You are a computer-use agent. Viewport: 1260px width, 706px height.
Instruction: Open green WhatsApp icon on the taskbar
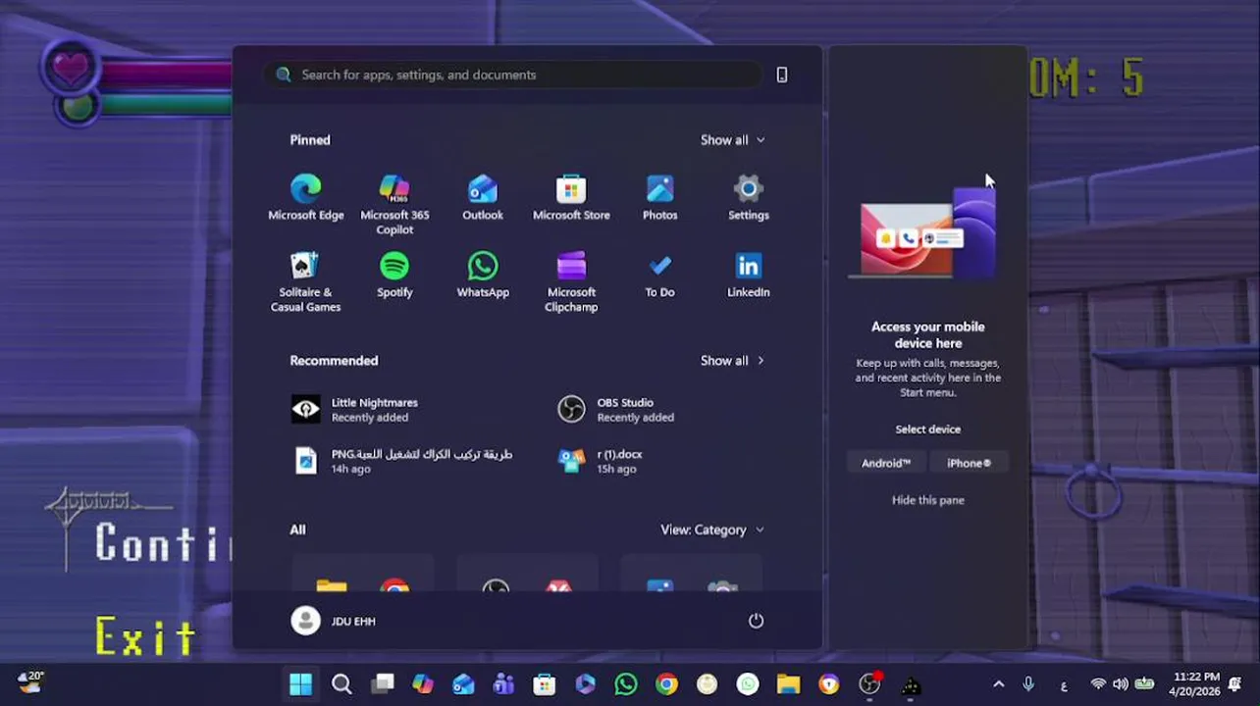pyautogui.click(x=626, y=683)
